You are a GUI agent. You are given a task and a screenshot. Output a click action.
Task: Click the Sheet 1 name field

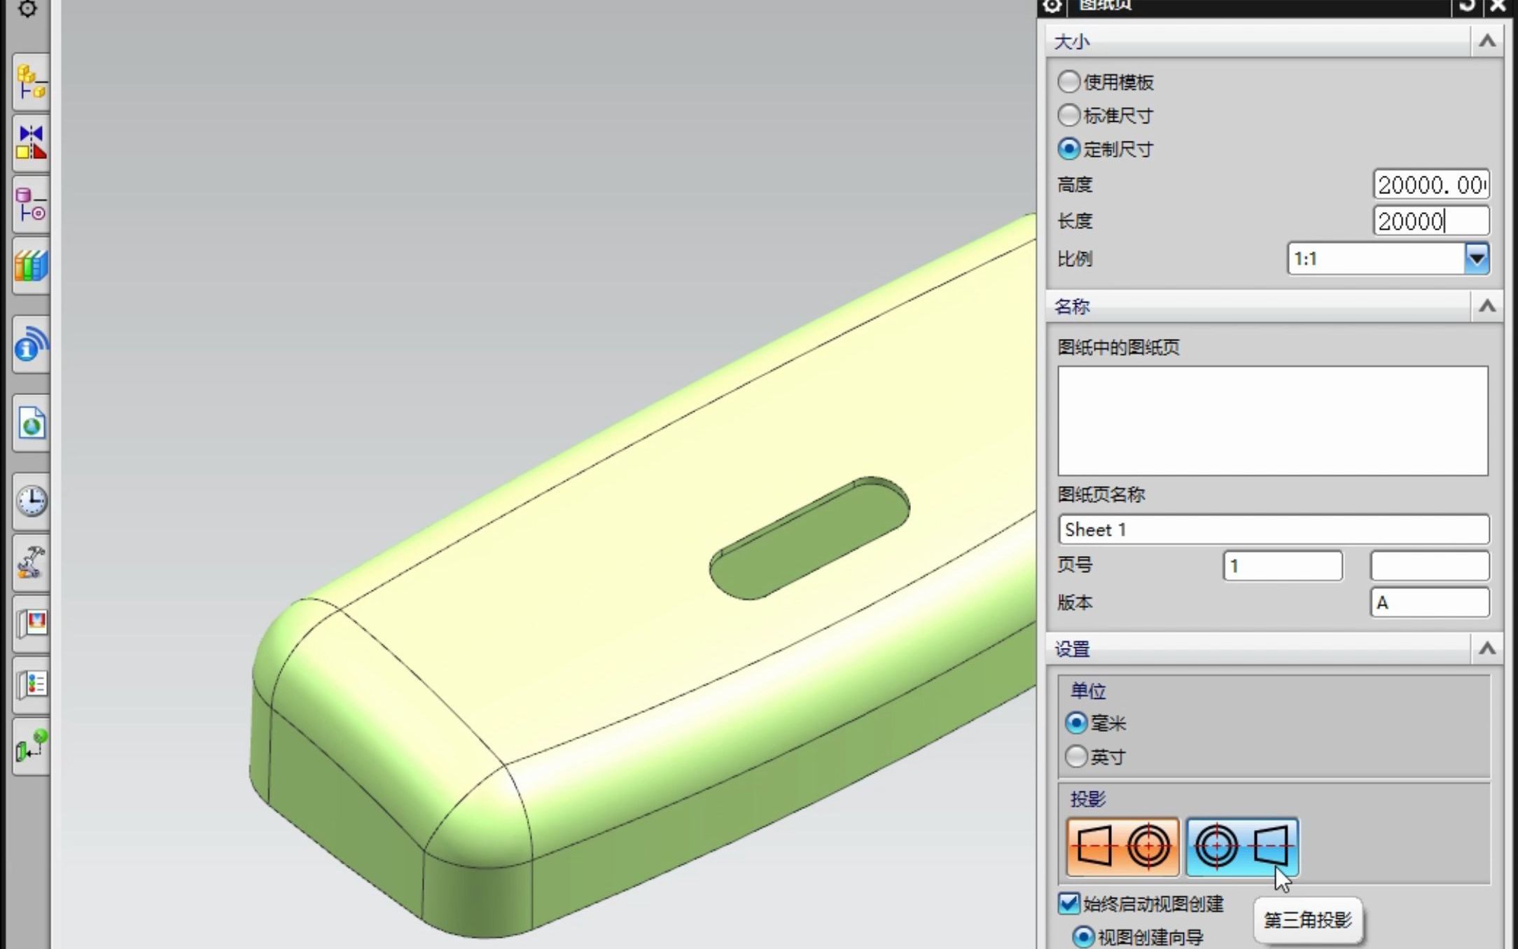tap(1273, 529)
